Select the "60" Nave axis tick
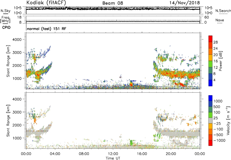The image size is (231, 160). tap(207, 17)
